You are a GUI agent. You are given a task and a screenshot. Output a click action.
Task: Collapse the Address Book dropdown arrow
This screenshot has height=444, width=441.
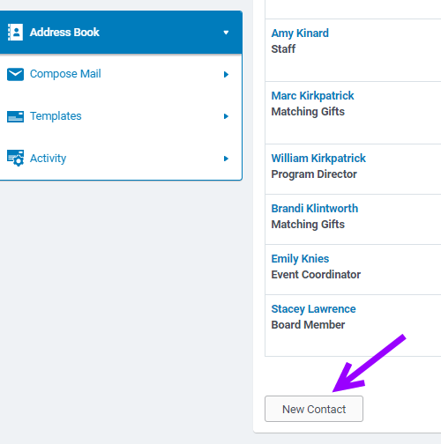coord(226,33)
